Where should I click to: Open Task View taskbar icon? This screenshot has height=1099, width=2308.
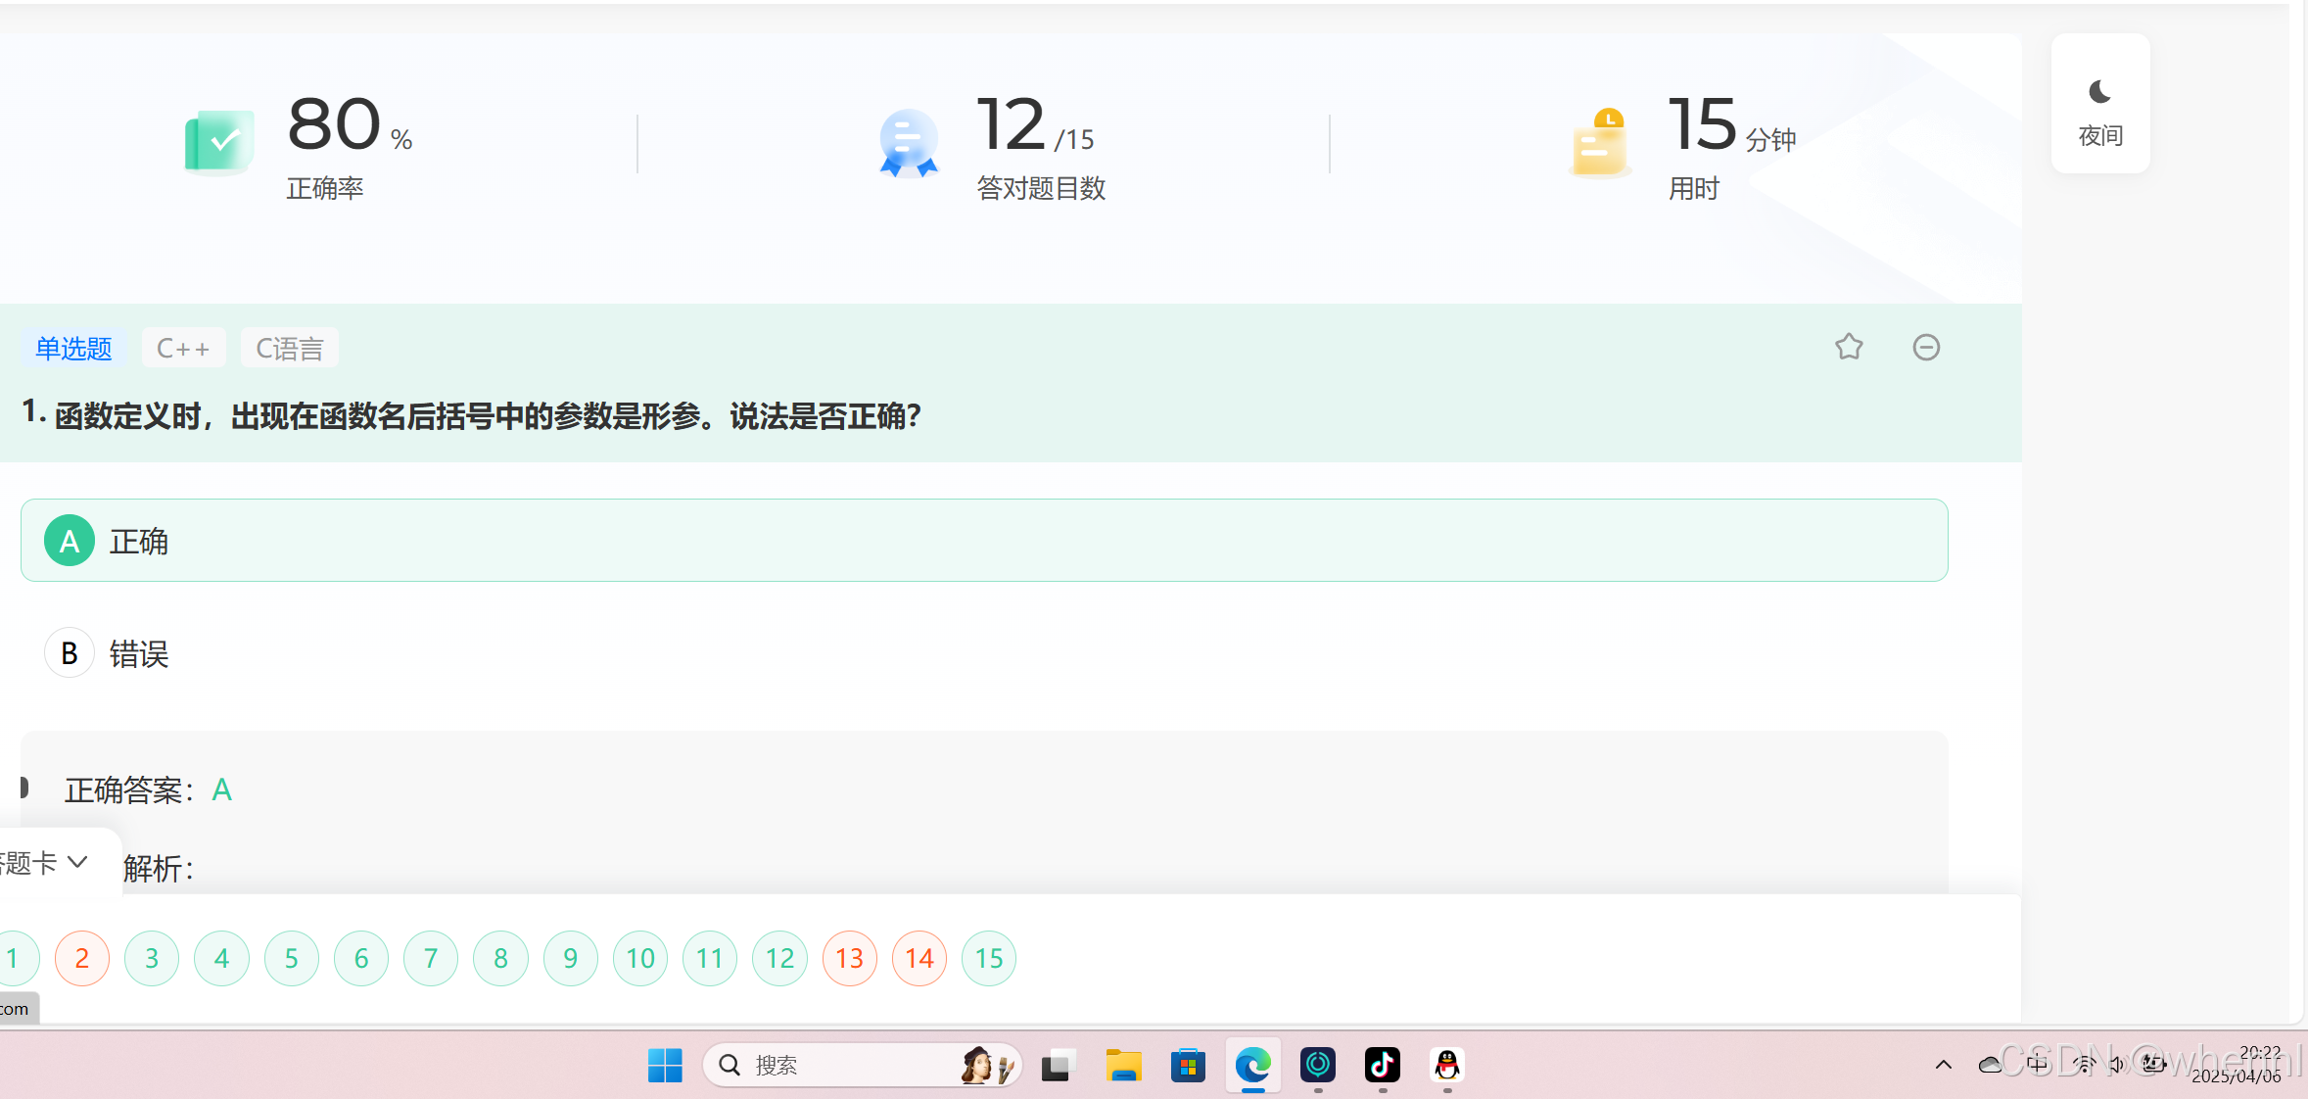click(x=1058, y=1065)
